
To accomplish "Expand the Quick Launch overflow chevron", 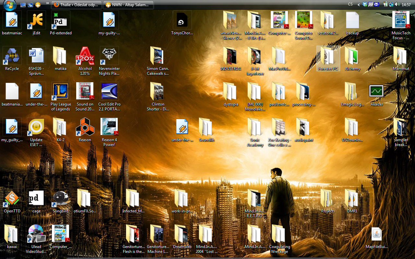I will tap(48, 4).
